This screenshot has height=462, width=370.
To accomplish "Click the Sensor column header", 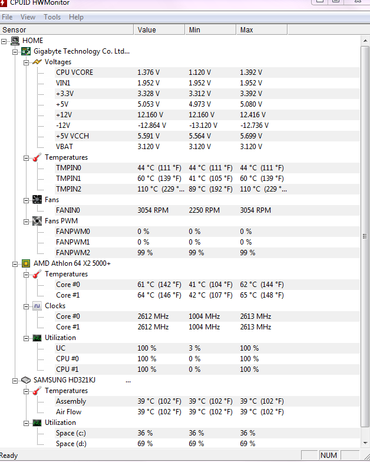I will tap(66, 29).
